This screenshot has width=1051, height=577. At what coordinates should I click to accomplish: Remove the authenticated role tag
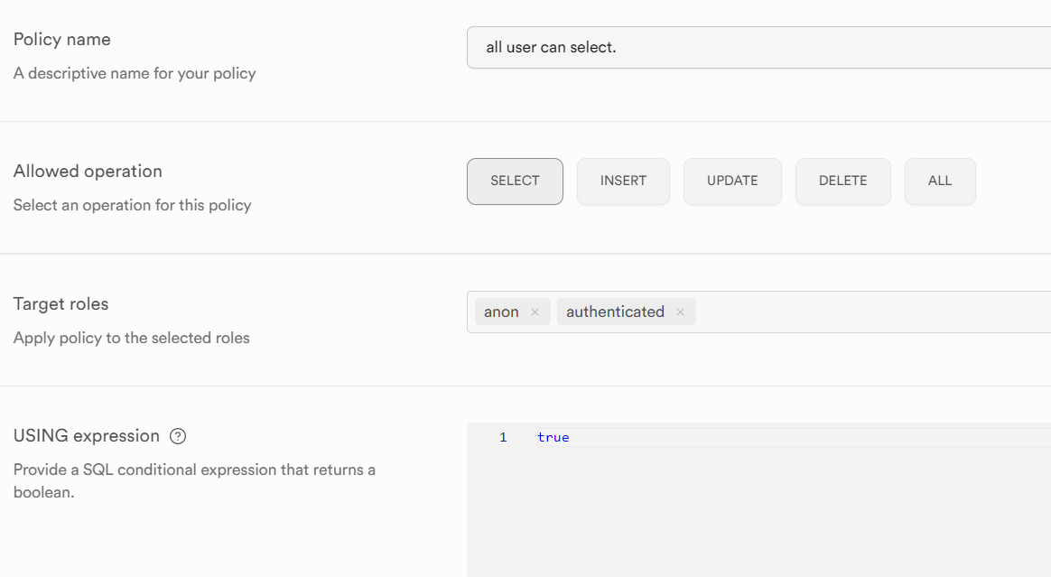[680, 312]
